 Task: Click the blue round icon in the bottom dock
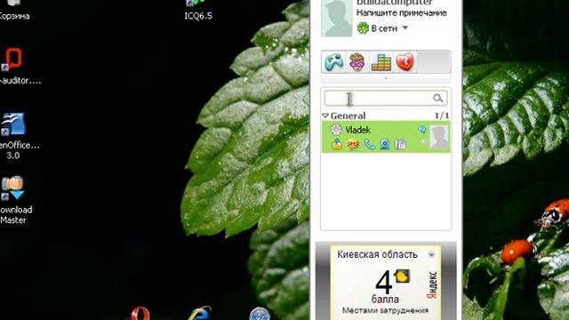click(x=260, y=314)
